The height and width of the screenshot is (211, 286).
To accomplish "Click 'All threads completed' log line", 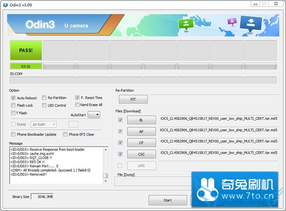I will tap(51, 170).
